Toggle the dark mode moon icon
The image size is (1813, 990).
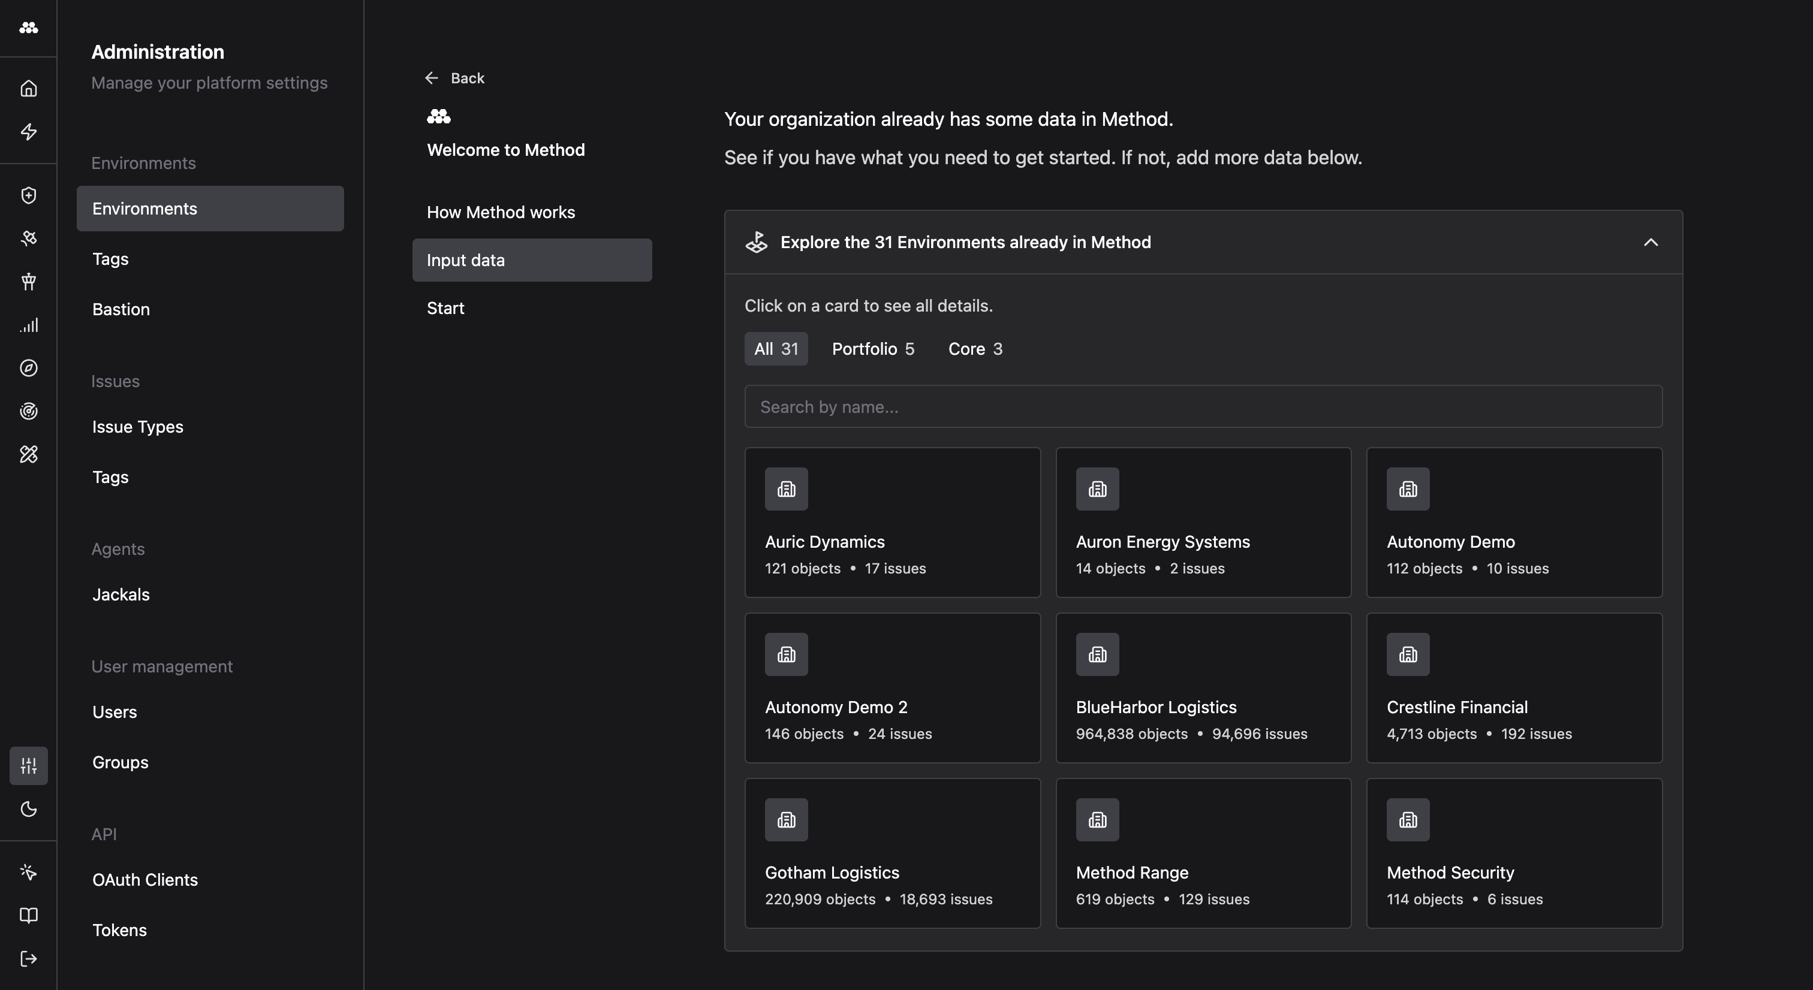pos(28,809)
